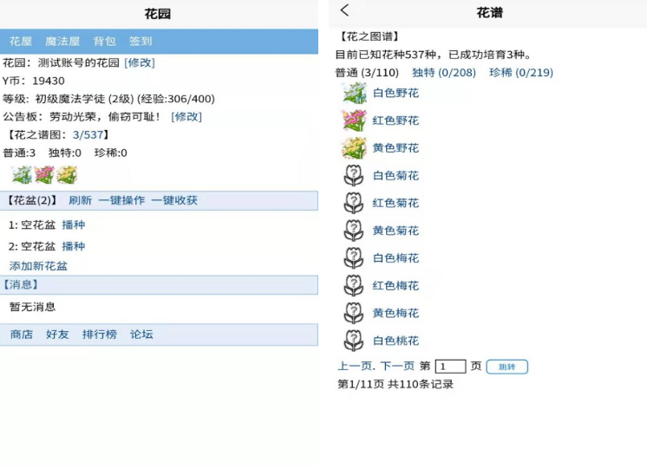Click 上一页 pagination link

pyautogui.click(x=355, y=366)
